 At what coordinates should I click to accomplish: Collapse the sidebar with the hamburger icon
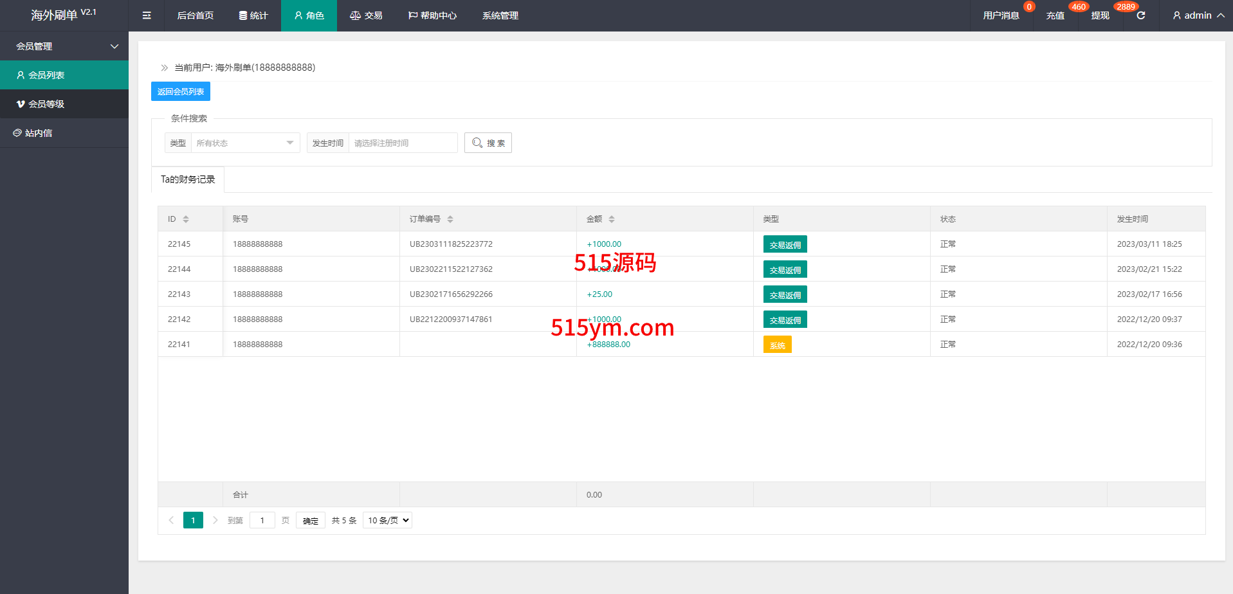coord(147,15)
